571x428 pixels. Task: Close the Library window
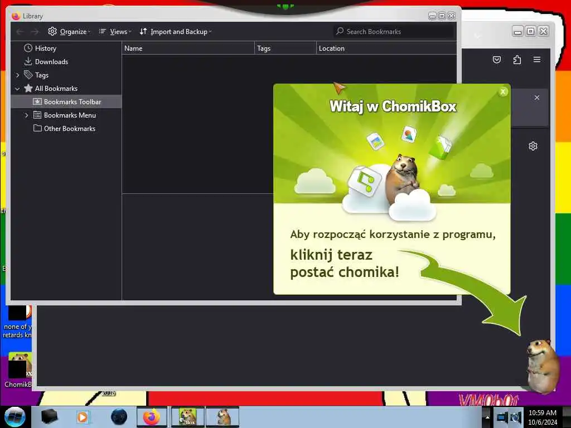pos(451,16)
